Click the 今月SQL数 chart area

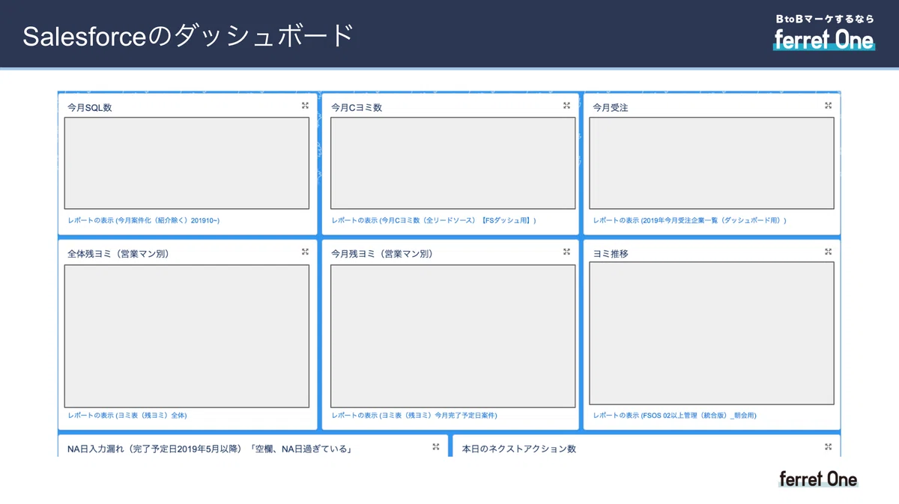(187, 163)
